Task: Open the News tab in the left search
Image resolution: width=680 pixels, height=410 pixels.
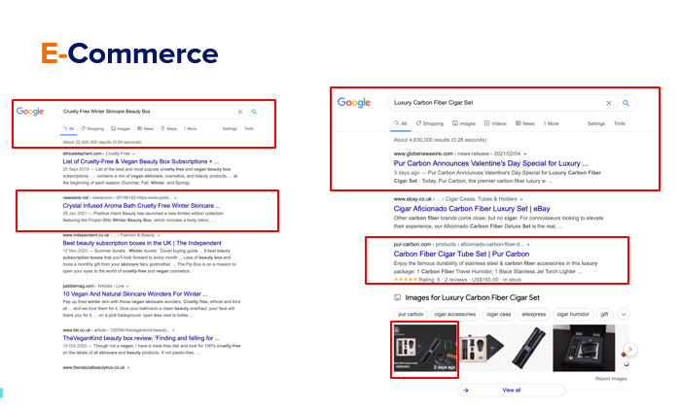Action: point(145,128)
